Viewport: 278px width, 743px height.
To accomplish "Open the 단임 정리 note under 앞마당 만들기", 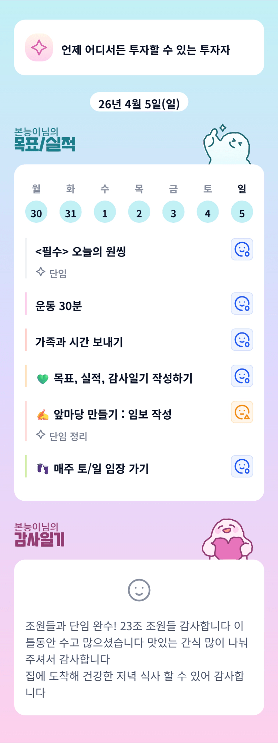I will click(x=68, y=436).
